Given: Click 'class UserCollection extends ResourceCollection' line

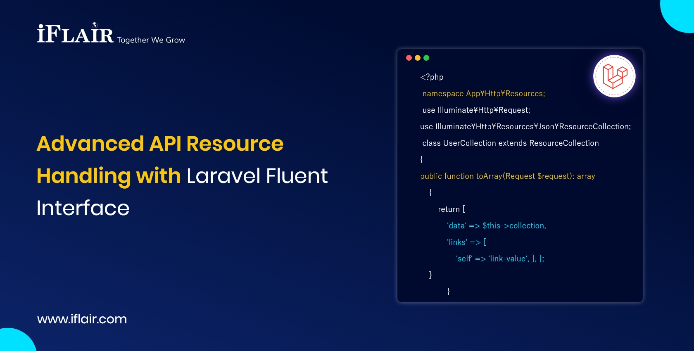Looking at the screenshot, I should [511, 143].
